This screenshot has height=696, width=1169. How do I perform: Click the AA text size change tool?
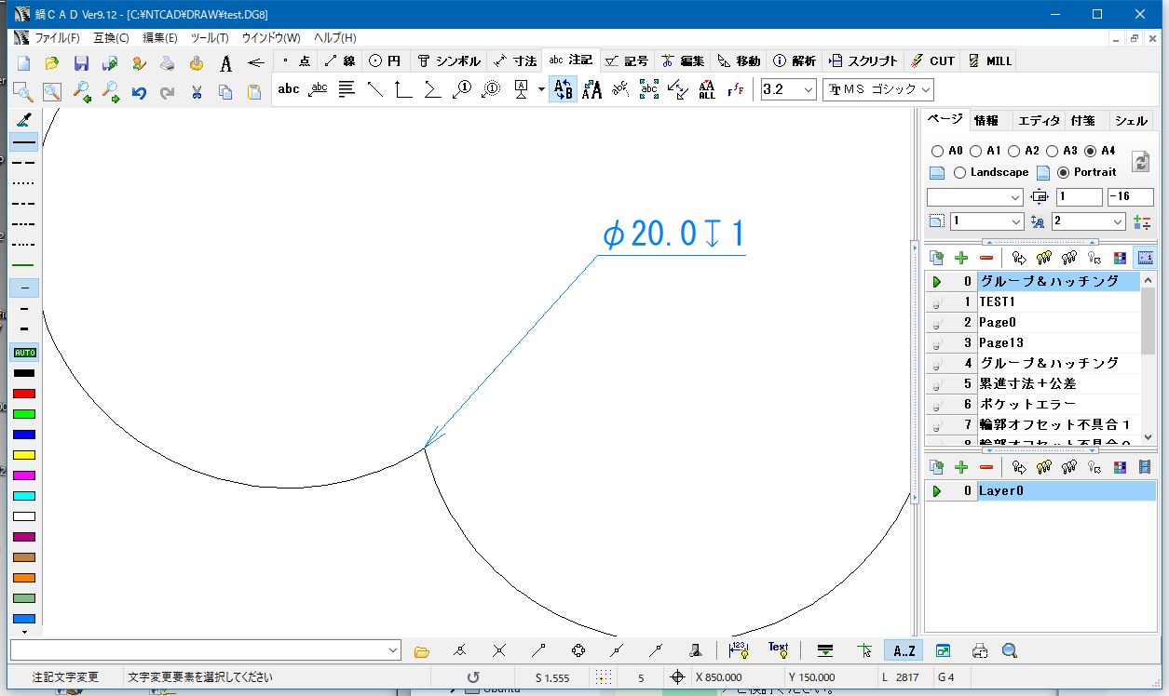pos(591,89)
